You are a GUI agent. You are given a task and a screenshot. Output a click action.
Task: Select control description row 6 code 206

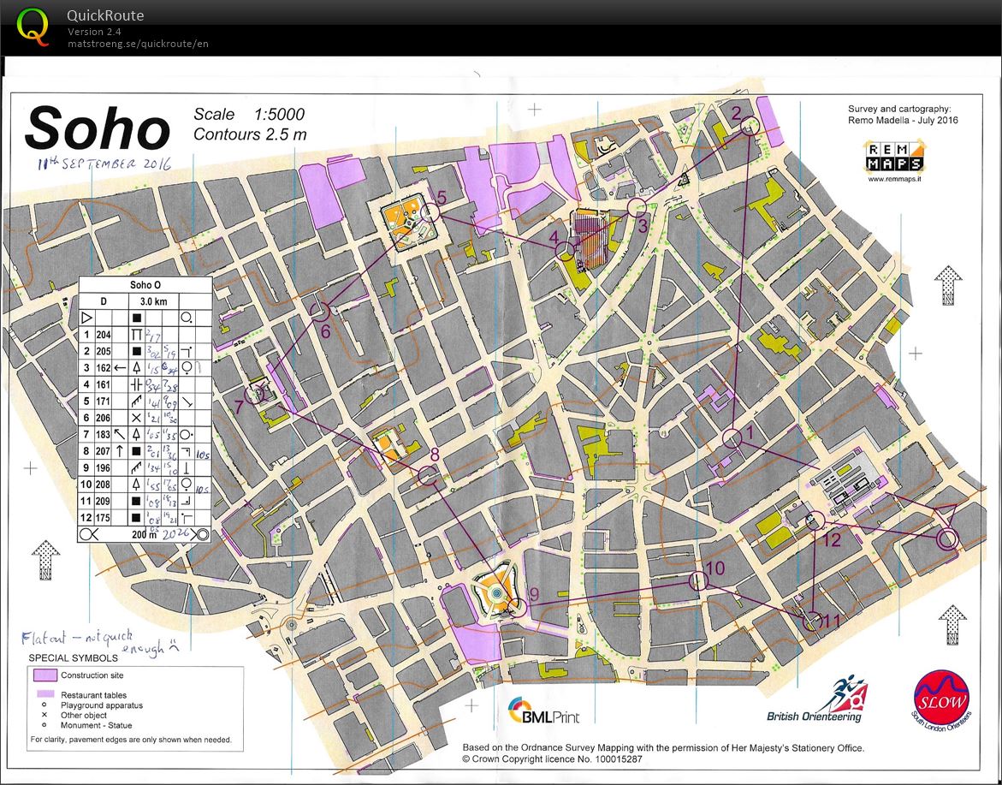tap(104, 418)
